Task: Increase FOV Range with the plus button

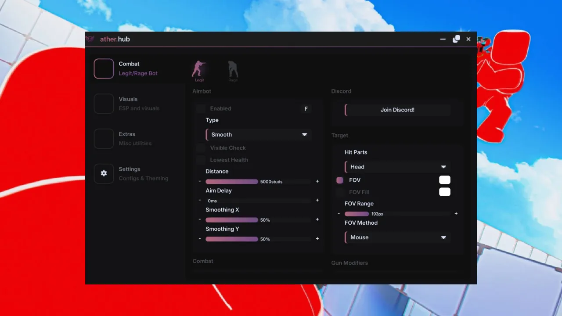Action: point(456,213)
